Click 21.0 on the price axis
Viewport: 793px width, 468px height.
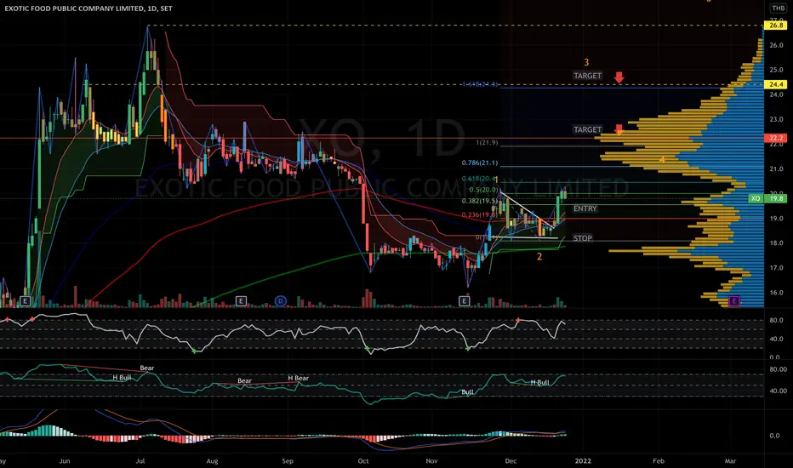[x=776, y=169]
